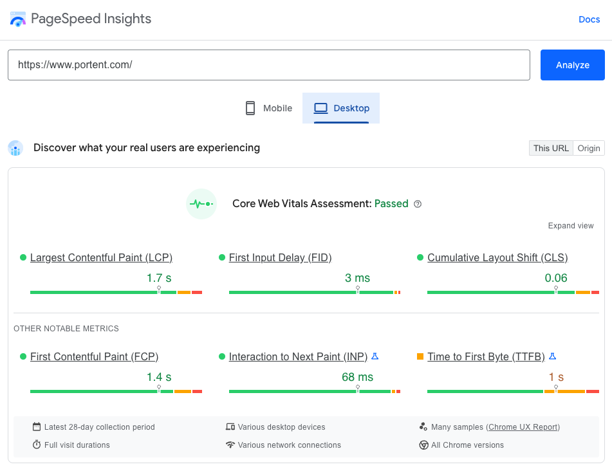Click Full visit durations text
The width and height of the screenshot is (612, 469).
tap(77, 445)
